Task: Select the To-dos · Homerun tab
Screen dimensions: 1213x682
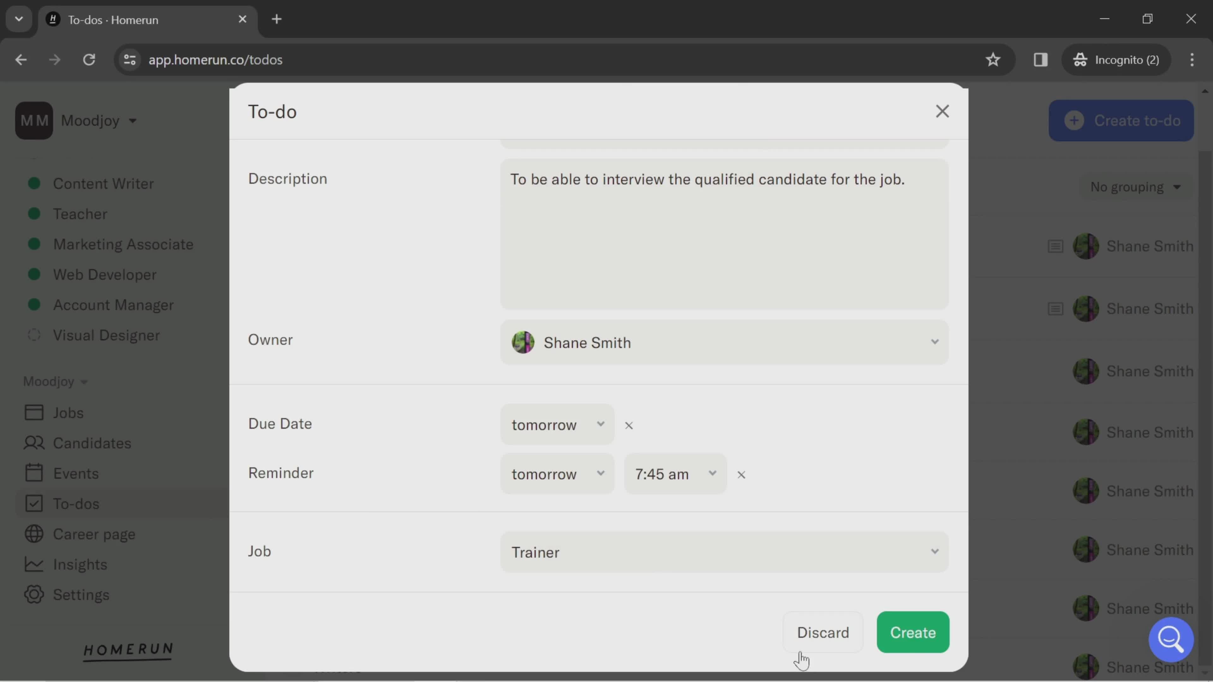Action: [x=148, y=19]
